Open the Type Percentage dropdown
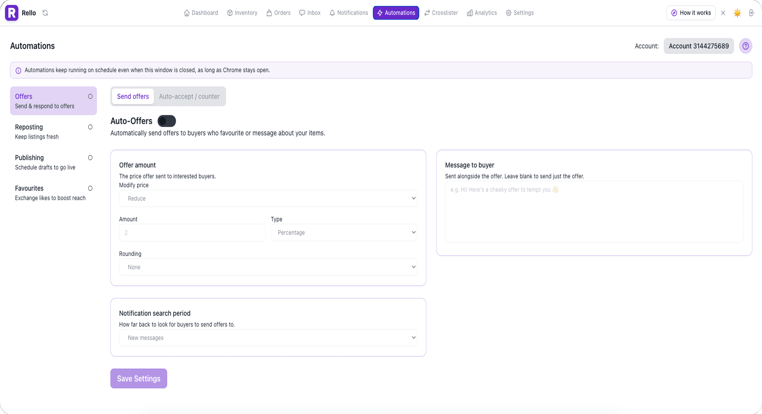The image size is (762, 414). 344,233
